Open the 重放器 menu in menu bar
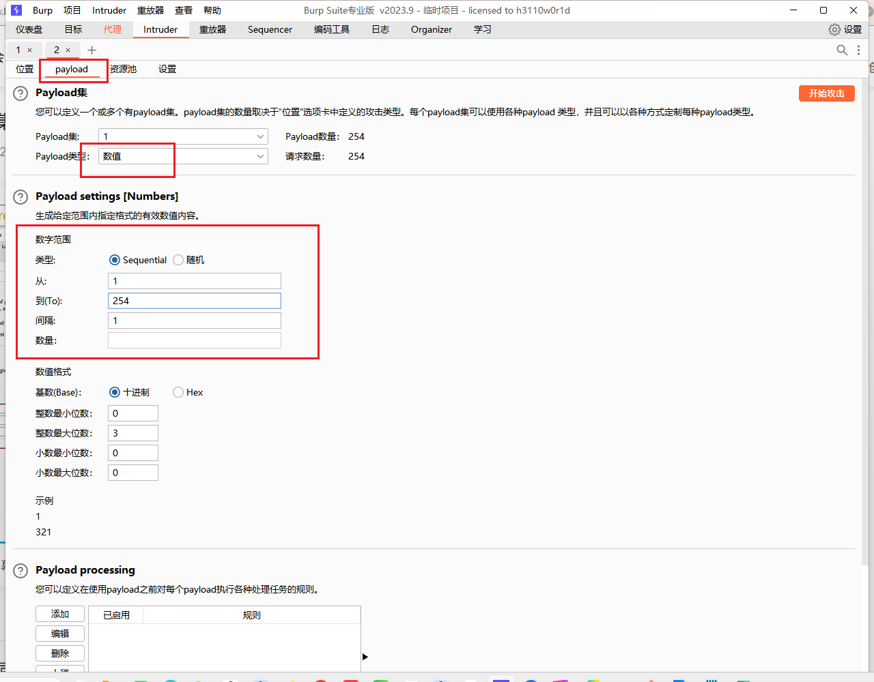This screenshot has width=874, height=682. 150,10
